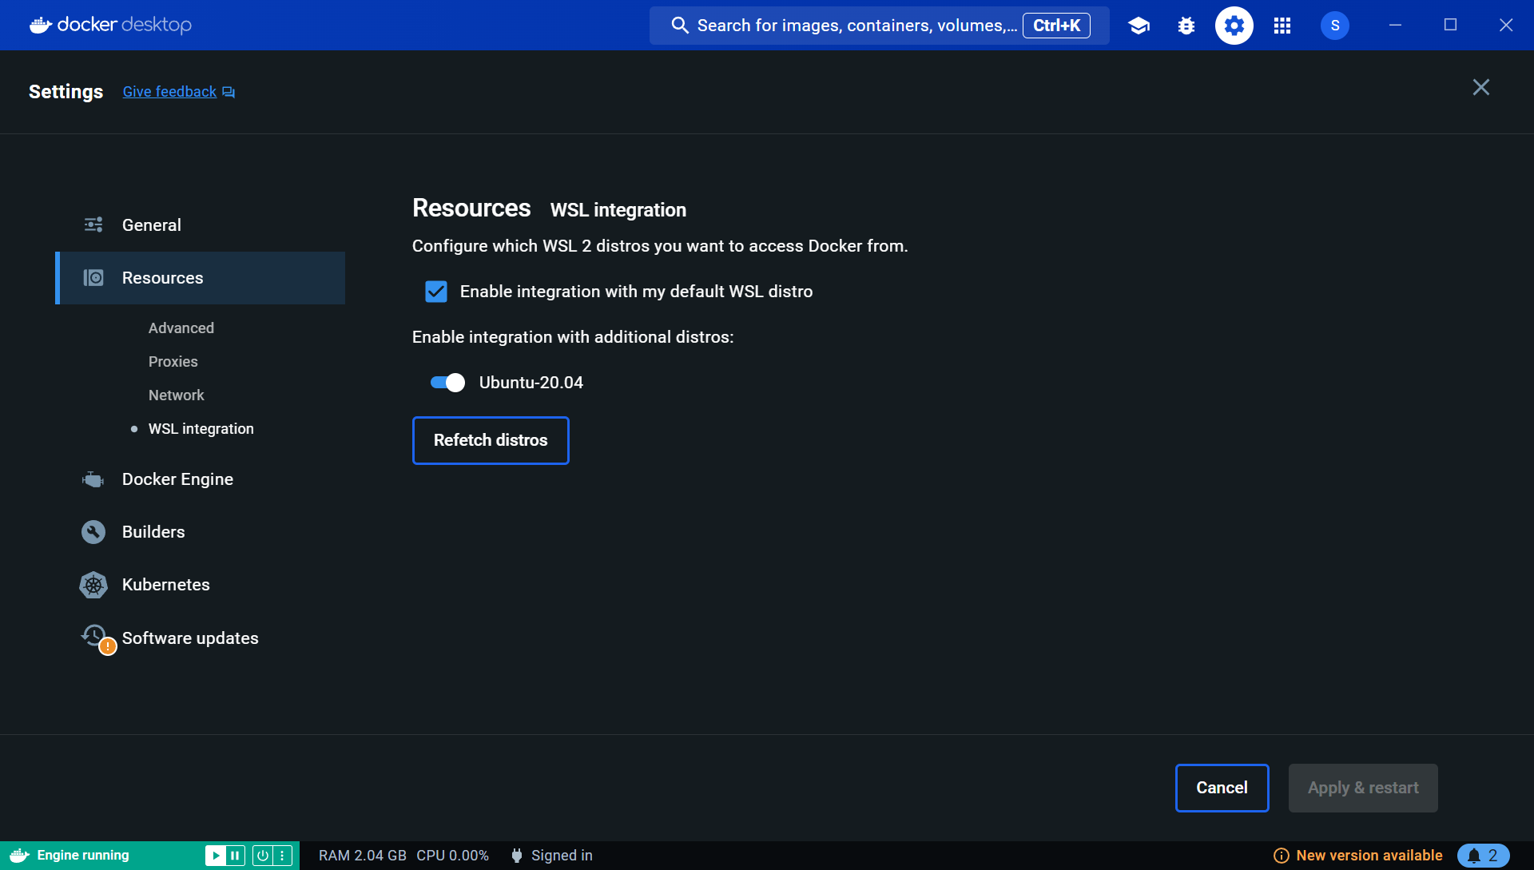This screenshot has height=870, width=1534.
Task: Click the Kubernetes wheel icon
Action: click(93, 585)
